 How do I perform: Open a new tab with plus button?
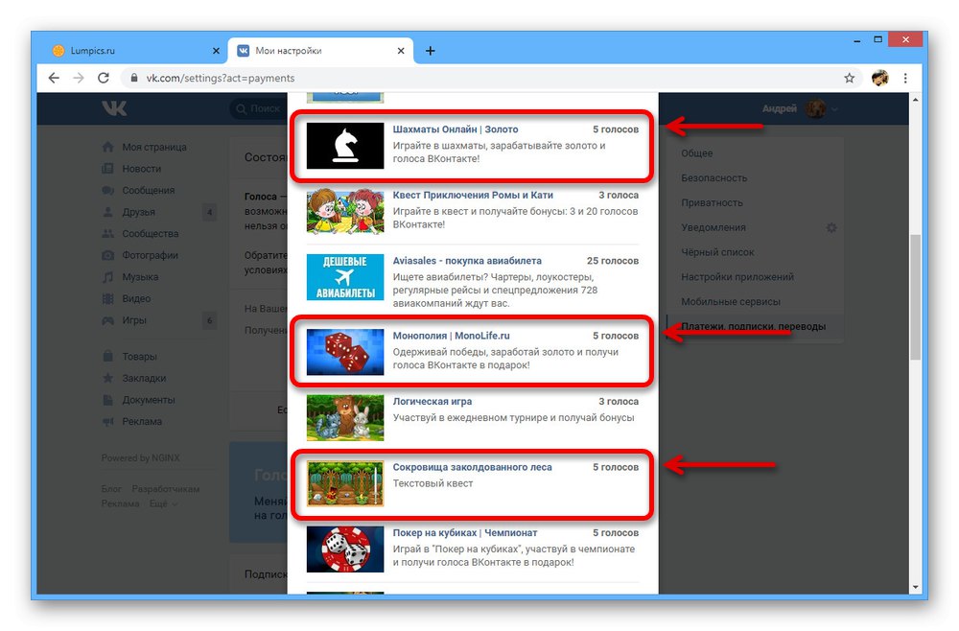point(430,51)
